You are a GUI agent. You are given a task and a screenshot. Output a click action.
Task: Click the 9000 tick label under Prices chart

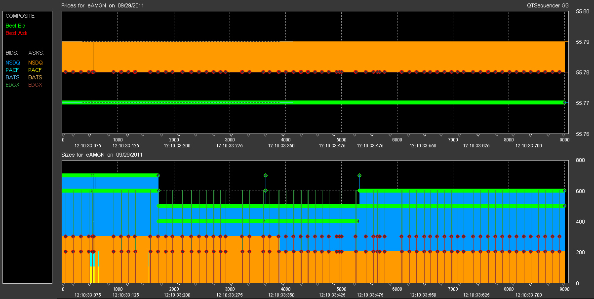tap(564, 140)
